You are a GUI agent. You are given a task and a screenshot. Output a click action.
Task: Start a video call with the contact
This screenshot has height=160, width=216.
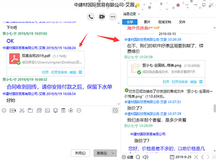pos(102,17)
